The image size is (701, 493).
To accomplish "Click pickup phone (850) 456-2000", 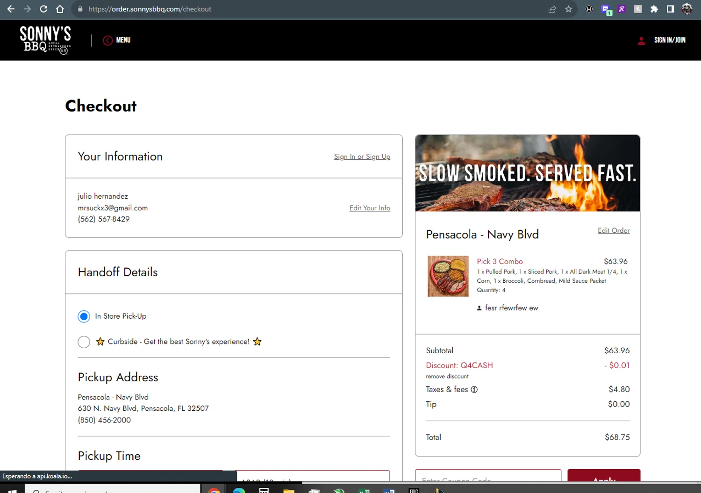I will 104,420.
